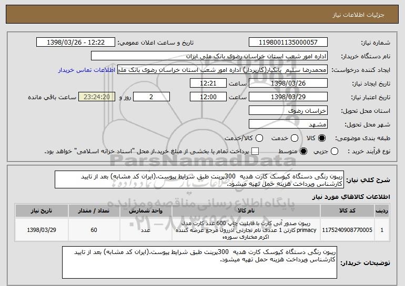Click the تعداد / مقدار column header
Screen dimensions: 405x286
point(94,210)
